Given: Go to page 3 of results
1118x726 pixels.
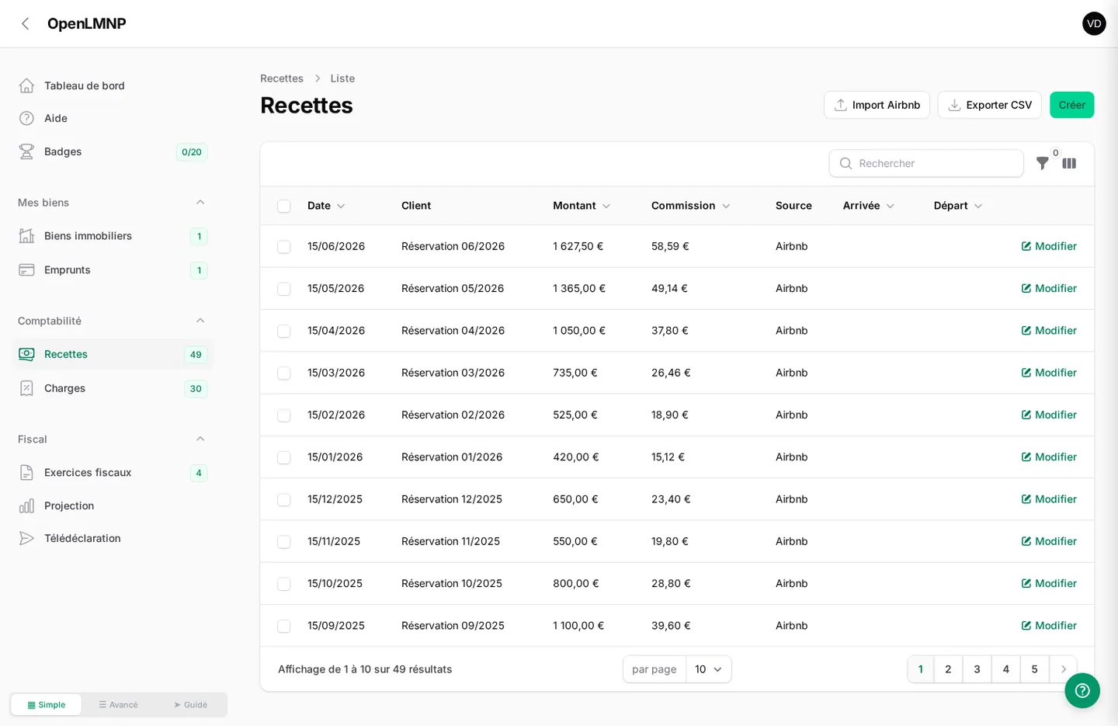Looking at the screenshot, I should coord(977,669).
